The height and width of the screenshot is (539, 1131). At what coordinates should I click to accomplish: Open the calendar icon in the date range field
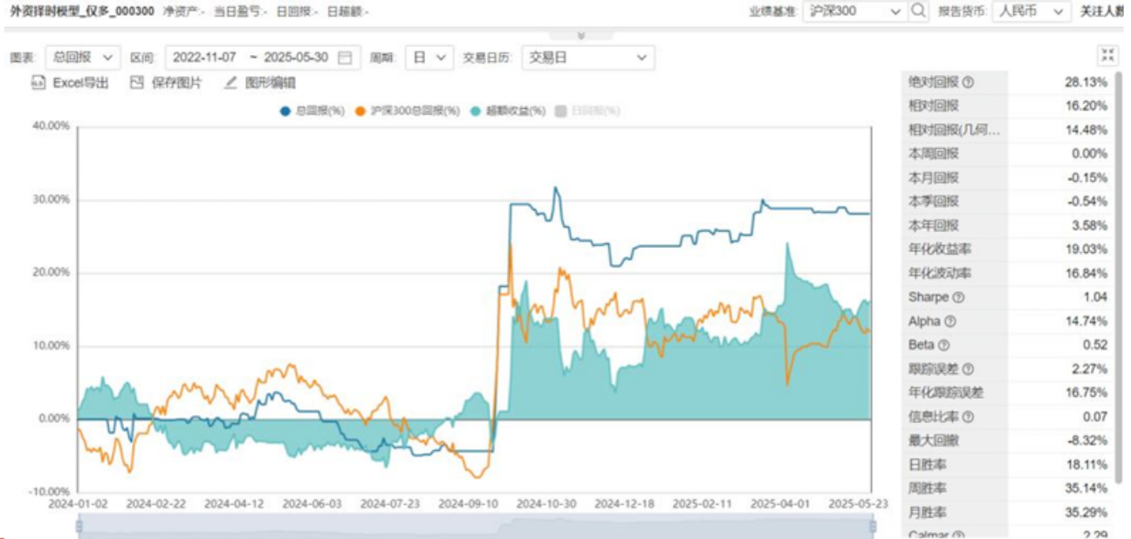(345, 58)
